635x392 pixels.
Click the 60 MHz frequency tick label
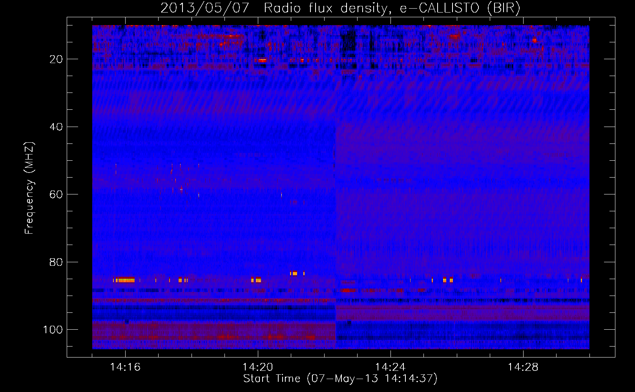click(x=57, y=195)
